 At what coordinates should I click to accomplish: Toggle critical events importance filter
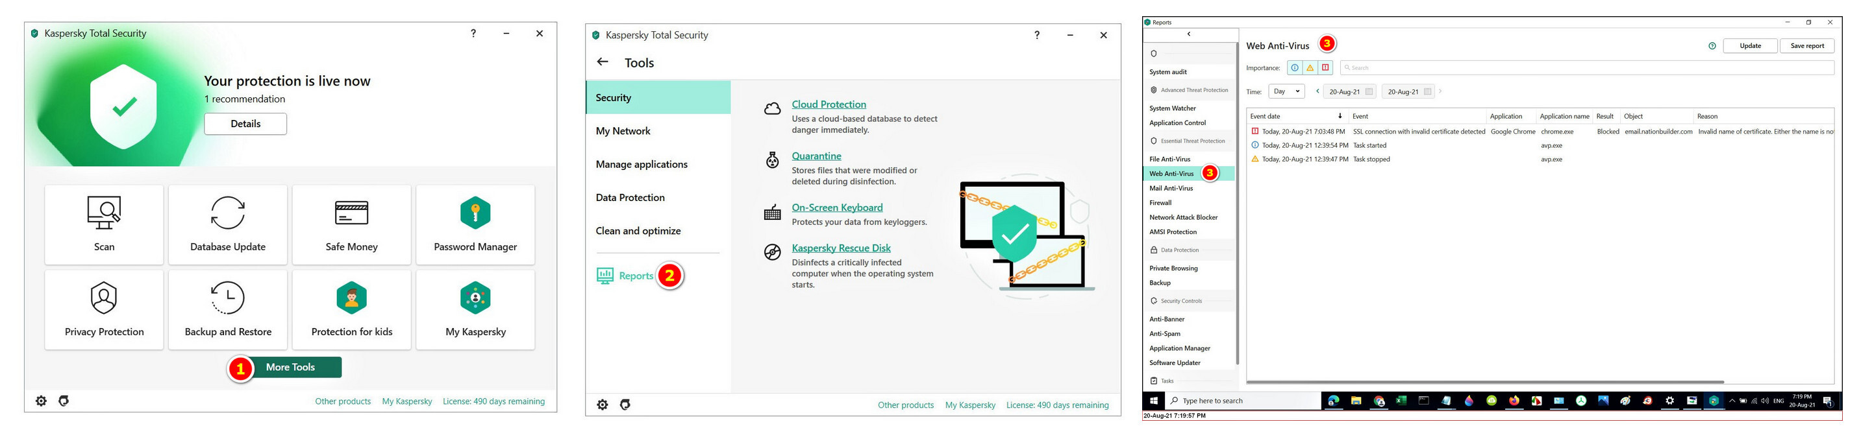tap(1325, 68)
